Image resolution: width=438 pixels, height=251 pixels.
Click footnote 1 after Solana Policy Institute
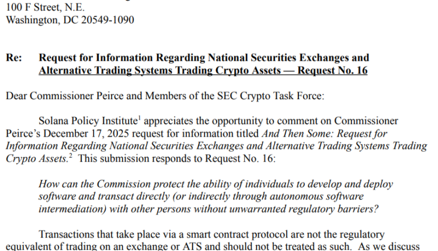[x=140, y=119]
